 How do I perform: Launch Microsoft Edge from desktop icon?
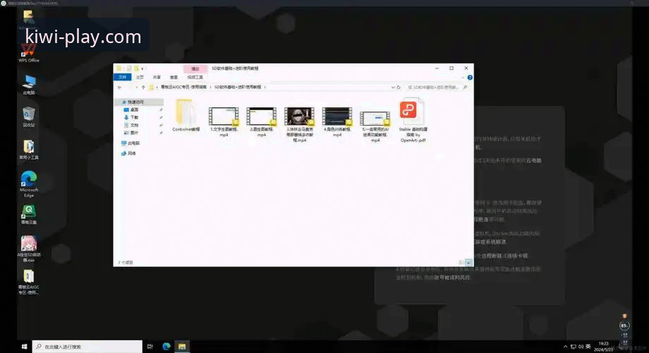click(x=28, y=184)
